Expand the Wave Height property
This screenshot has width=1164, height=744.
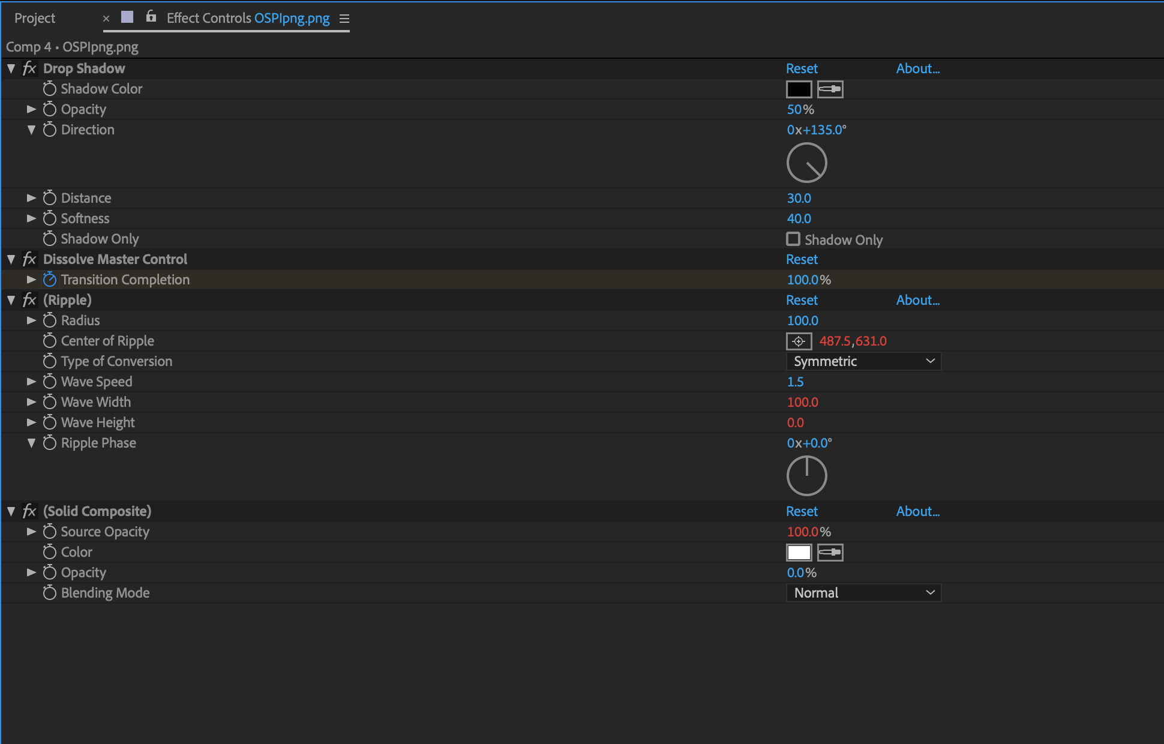tap(31, 422)
